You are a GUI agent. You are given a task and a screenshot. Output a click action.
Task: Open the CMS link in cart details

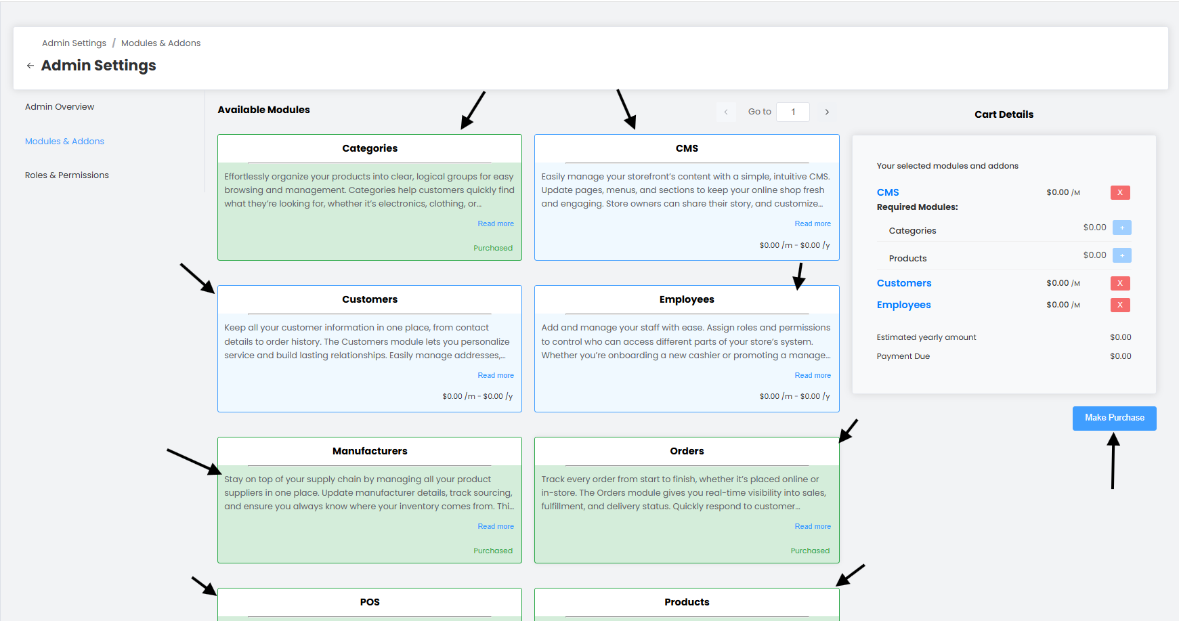887,192
